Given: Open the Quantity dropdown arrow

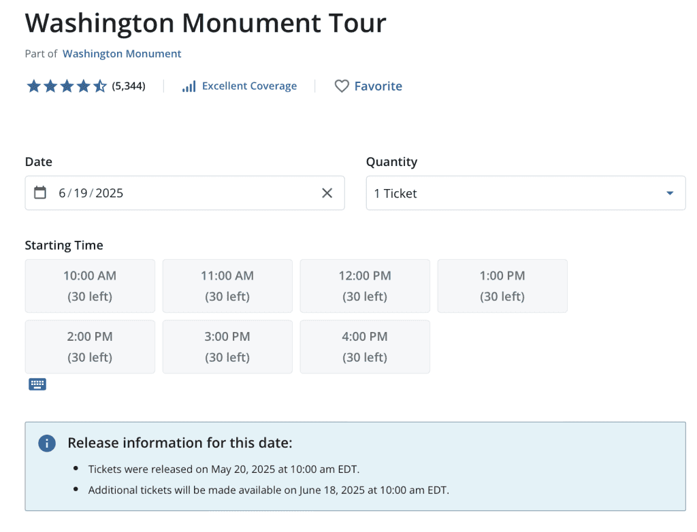Looking at the screenshot, I should 670,193.
